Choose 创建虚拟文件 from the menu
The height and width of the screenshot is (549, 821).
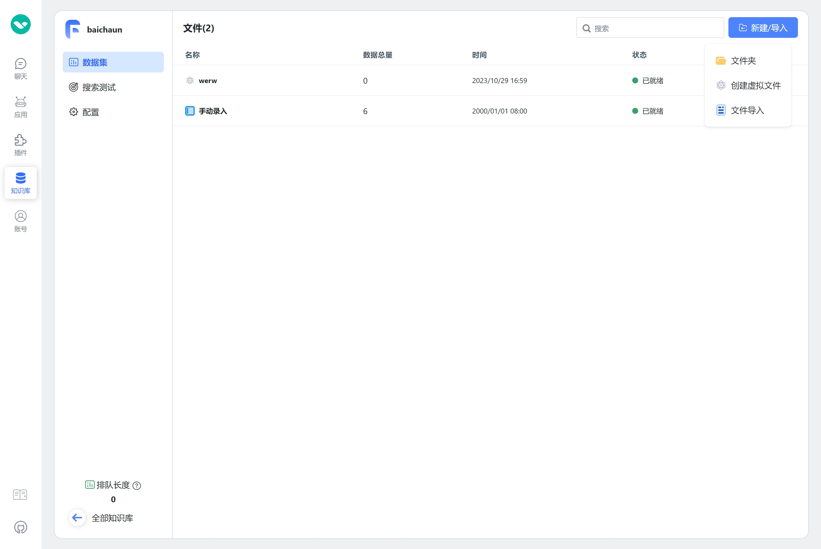755,86
